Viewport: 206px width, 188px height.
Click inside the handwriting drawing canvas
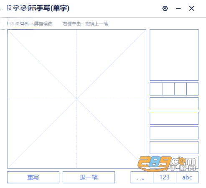tap(76, 99)
